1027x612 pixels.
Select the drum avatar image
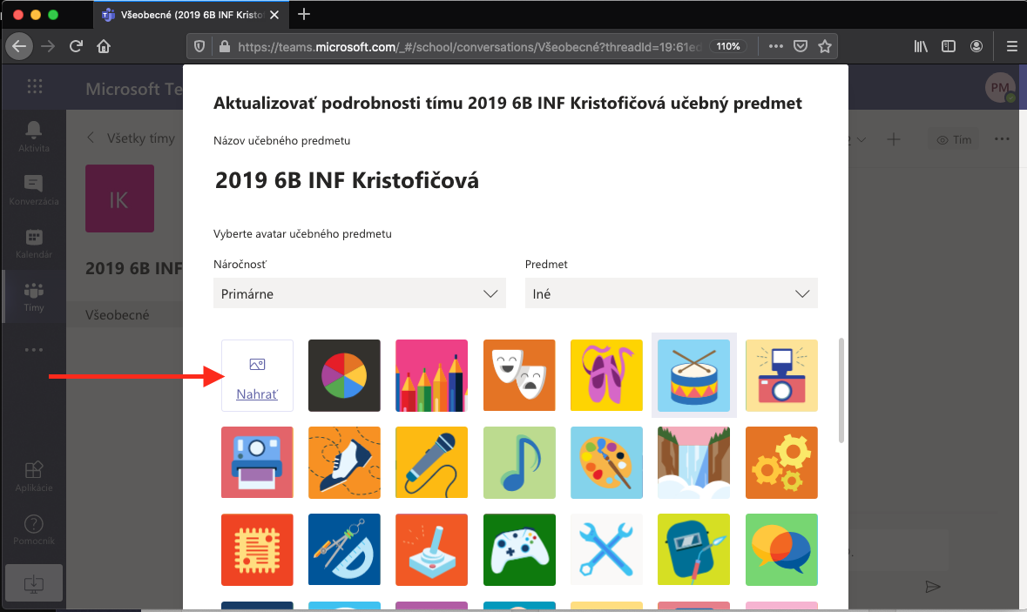tap(694, 375)
